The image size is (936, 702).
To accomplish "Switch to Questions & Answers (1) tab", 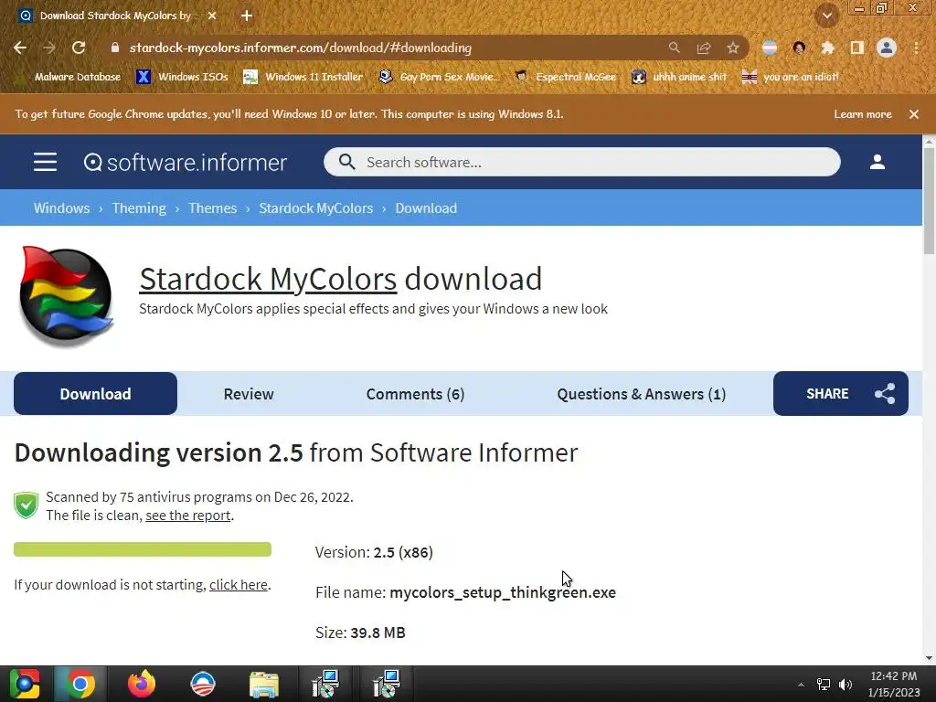I will pos(641,394).
